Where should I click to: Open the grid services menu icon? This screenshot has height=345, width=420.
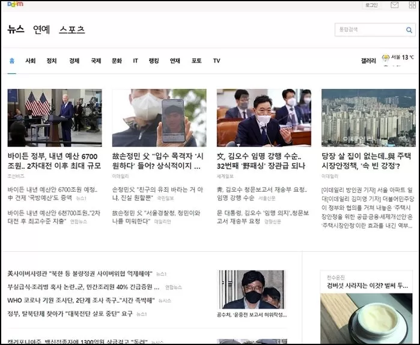pyautogui.click(x=412, y=5)
